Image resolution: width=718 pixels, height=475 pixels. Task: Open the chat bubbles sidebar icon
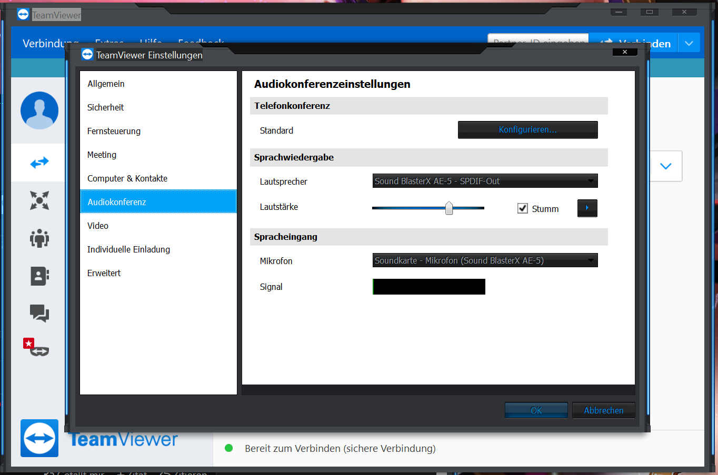click(x=39, y=313)
